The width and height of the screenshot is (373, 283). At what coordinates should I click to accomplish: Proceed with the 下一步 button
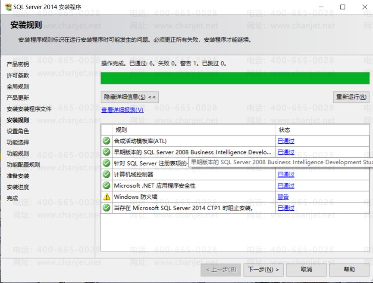click(263, 270)
